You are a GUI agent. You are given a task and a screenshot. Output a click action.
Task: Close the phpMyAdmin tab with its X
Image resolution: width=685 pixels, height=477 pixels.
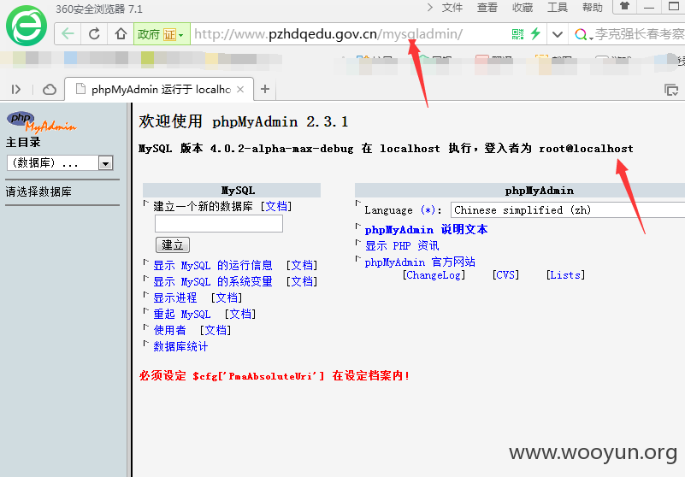pos(240,90)
